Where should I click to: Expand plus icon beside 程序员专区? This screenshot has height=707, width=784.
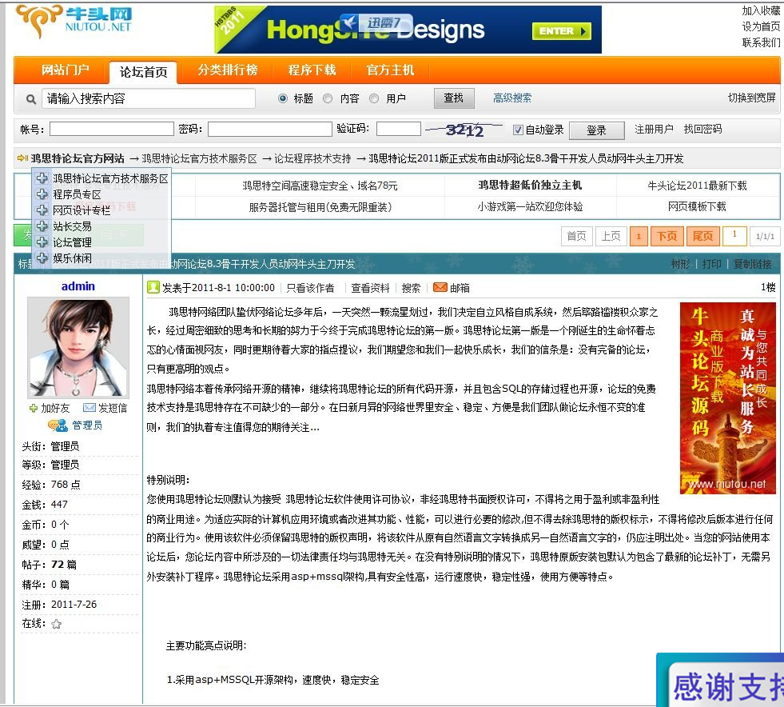point(42,194)
